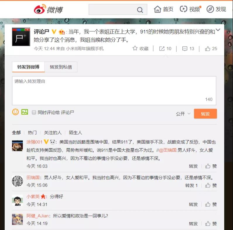Viewport: 233px width, 230px height.
Task: Open 田瑞国's avatar
Action: (17, 181)
